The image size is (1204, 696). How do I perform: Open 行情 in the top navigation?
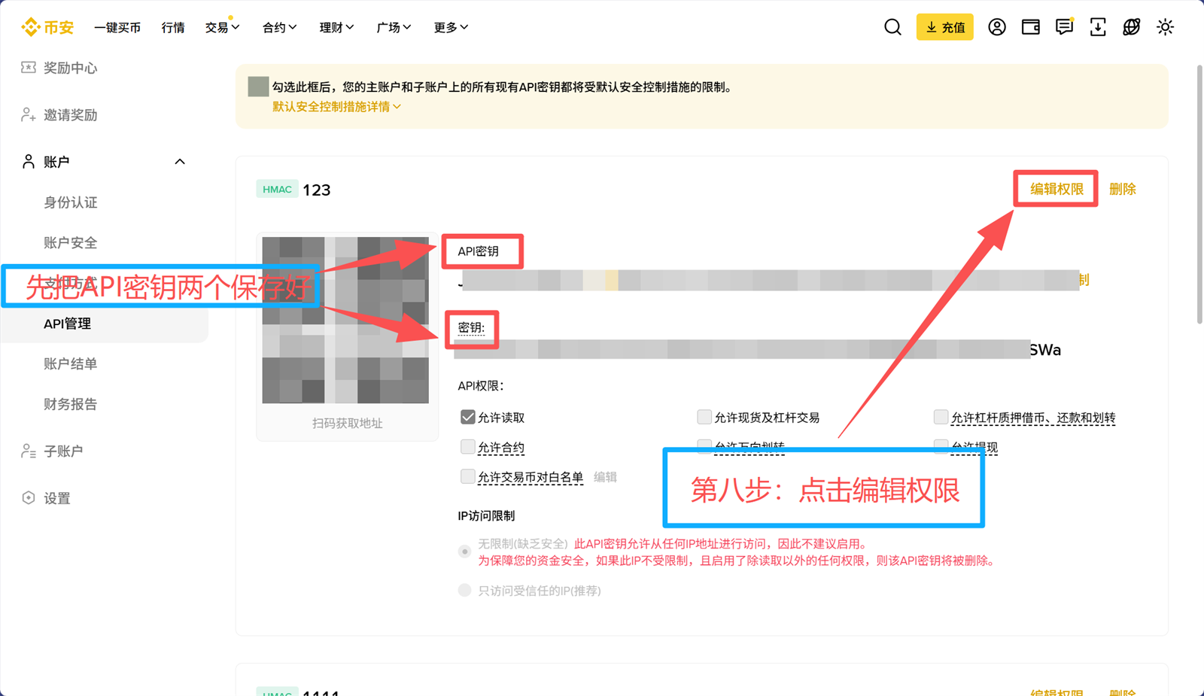173,27
